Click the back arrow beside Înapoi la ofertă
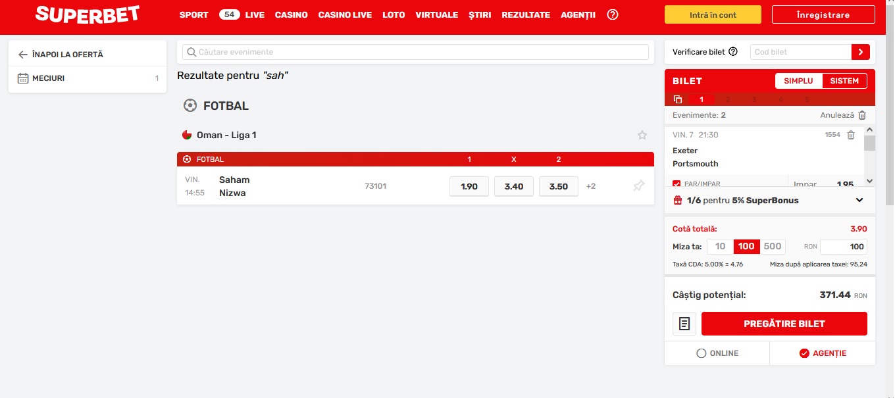 pos(23,55)
